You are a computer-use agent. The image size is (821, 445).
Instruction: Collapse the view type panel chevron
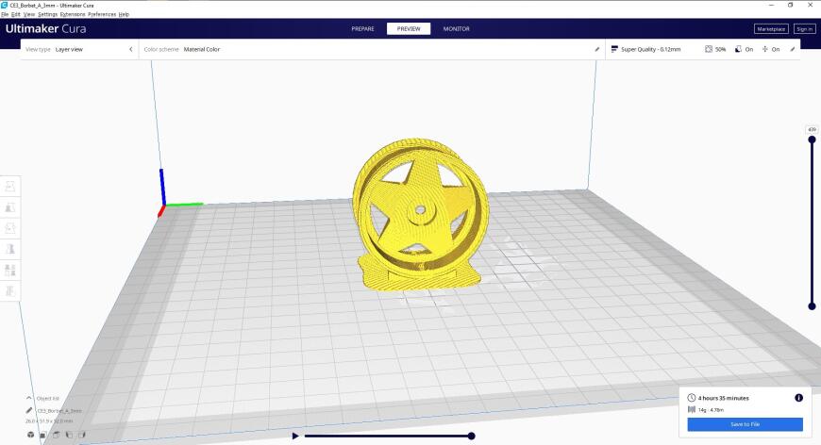coord(131,49)
